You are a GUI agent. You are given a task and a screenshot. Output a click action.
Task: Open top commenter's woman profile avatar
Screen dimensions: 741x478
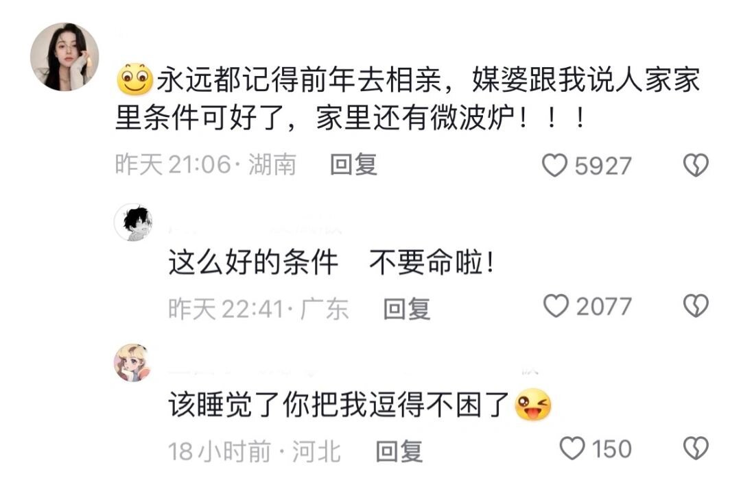point(64,57)
